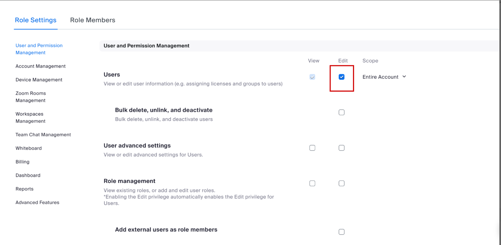This screenshot has width=501, height=245.
Task: Open Advanced Features in sidebar
Action: point(37,202)
